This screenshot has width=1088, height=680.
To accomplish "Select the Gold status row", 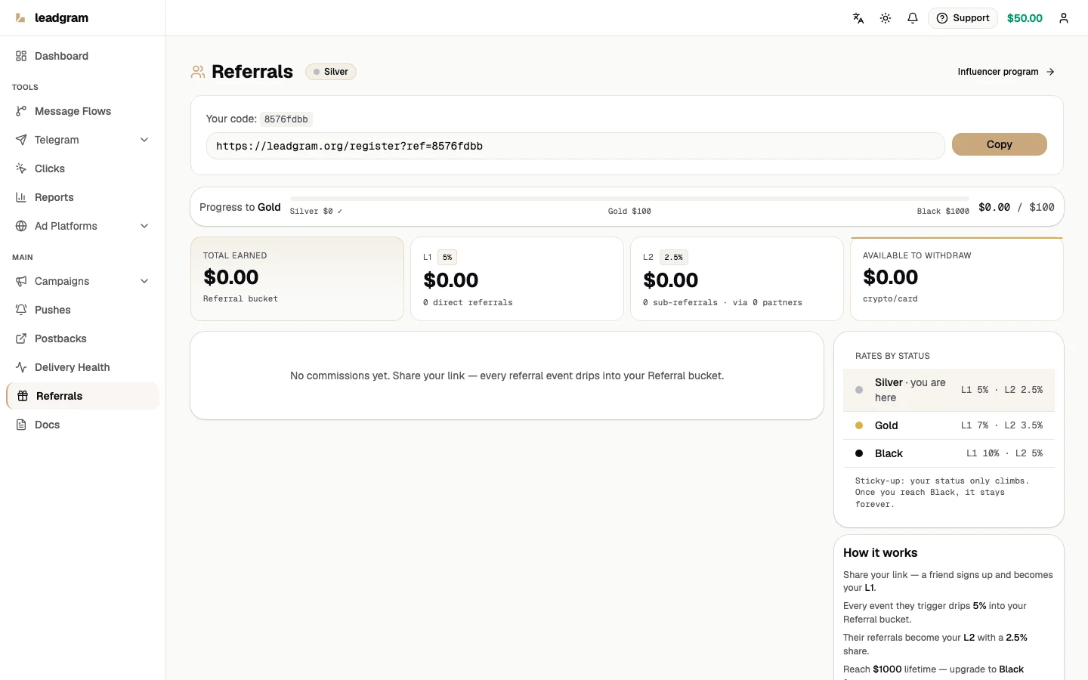I will click(x=949, y=425).
